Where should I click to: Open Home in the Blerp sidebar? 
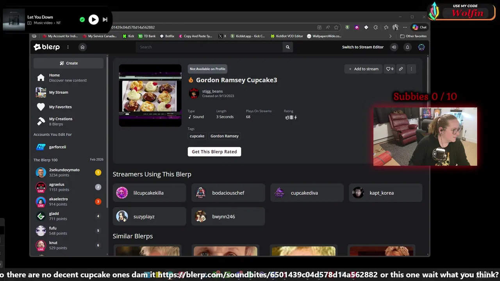68,78
